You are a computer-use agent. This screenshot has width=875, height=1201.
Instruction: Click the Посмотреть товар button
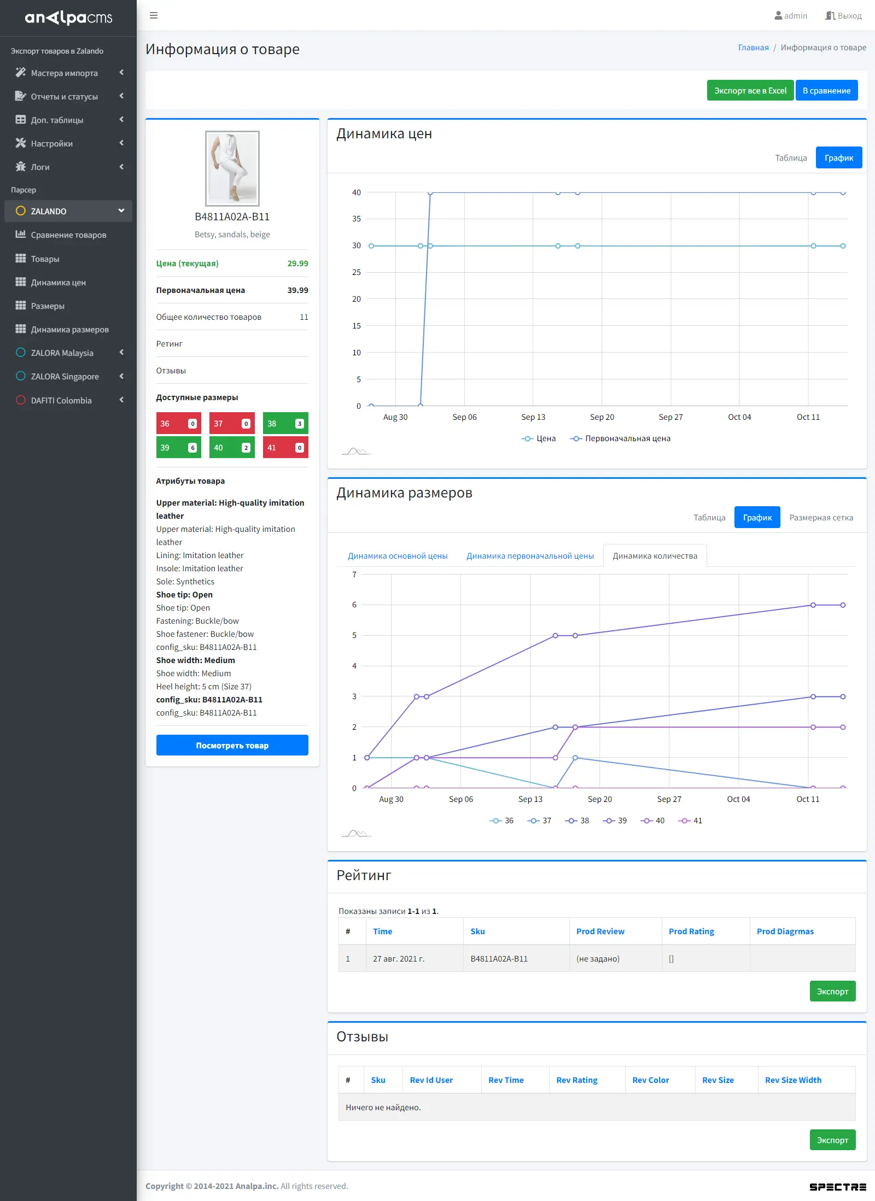point(232,746)
